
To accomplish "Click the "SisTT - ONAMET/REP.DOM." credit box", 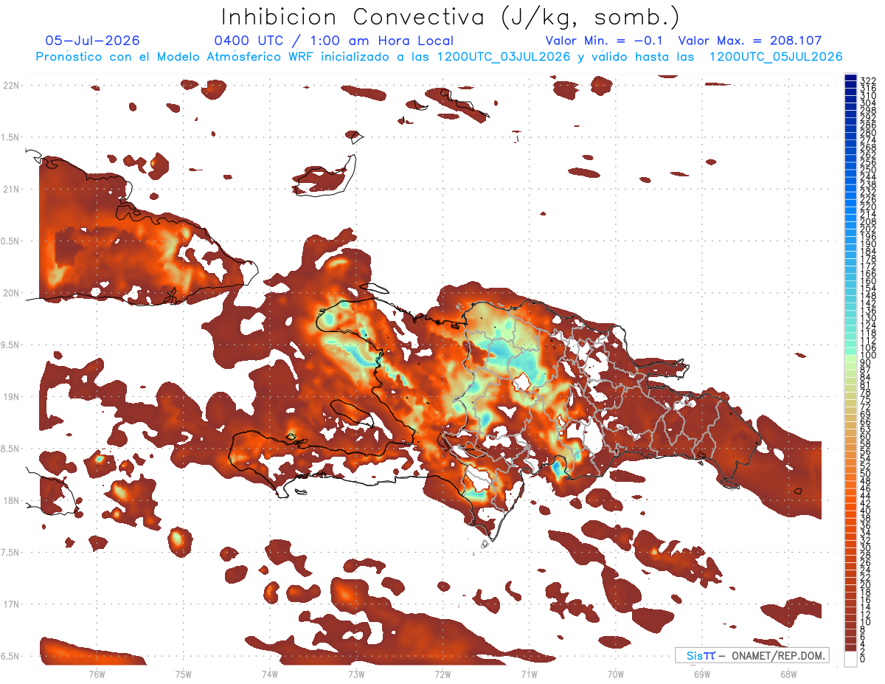I will pyautogui.click(x=752, y=655).
